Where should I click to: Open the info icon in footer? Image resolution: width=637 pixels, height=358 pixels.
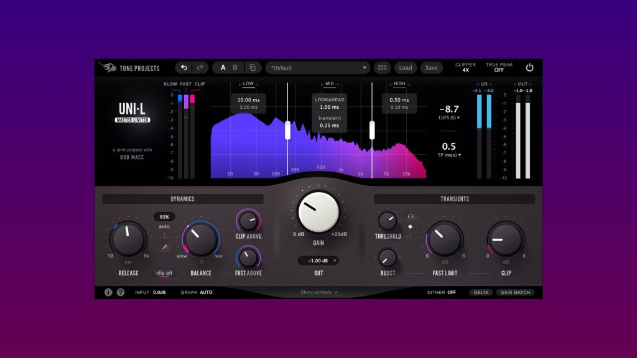coord(108,292)
